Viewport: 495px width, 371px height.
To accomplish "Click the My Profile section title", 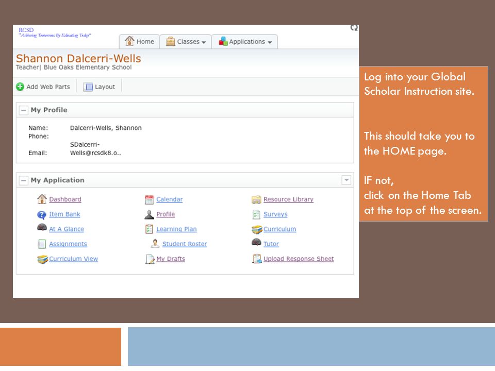I will click(49, 110).
